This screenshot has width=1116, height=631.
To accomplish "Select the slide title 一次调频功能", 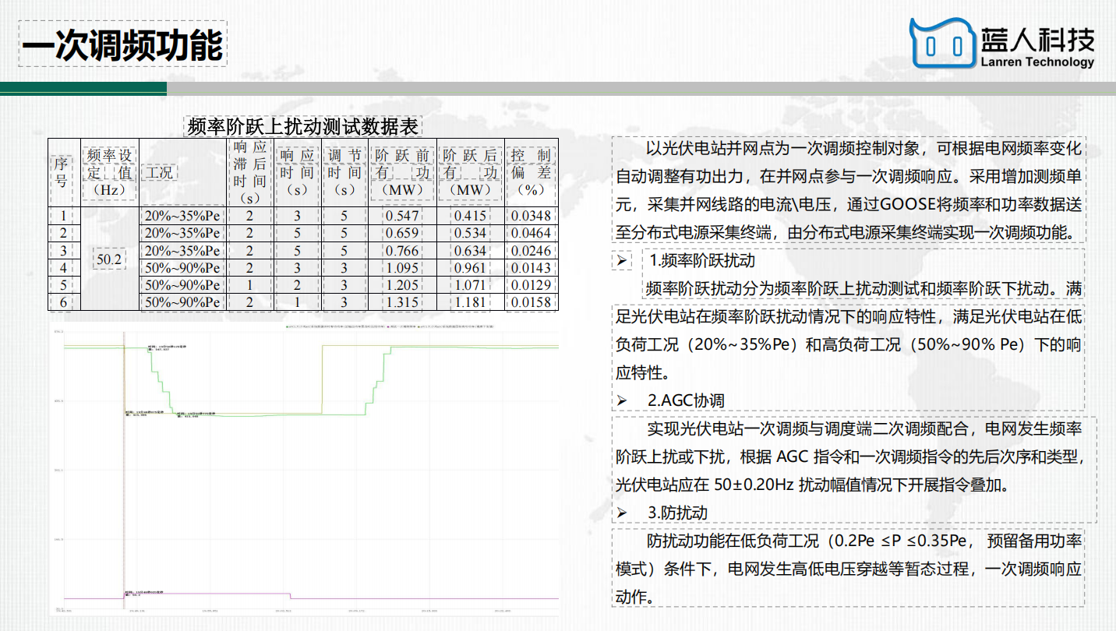I will [122, 44].
